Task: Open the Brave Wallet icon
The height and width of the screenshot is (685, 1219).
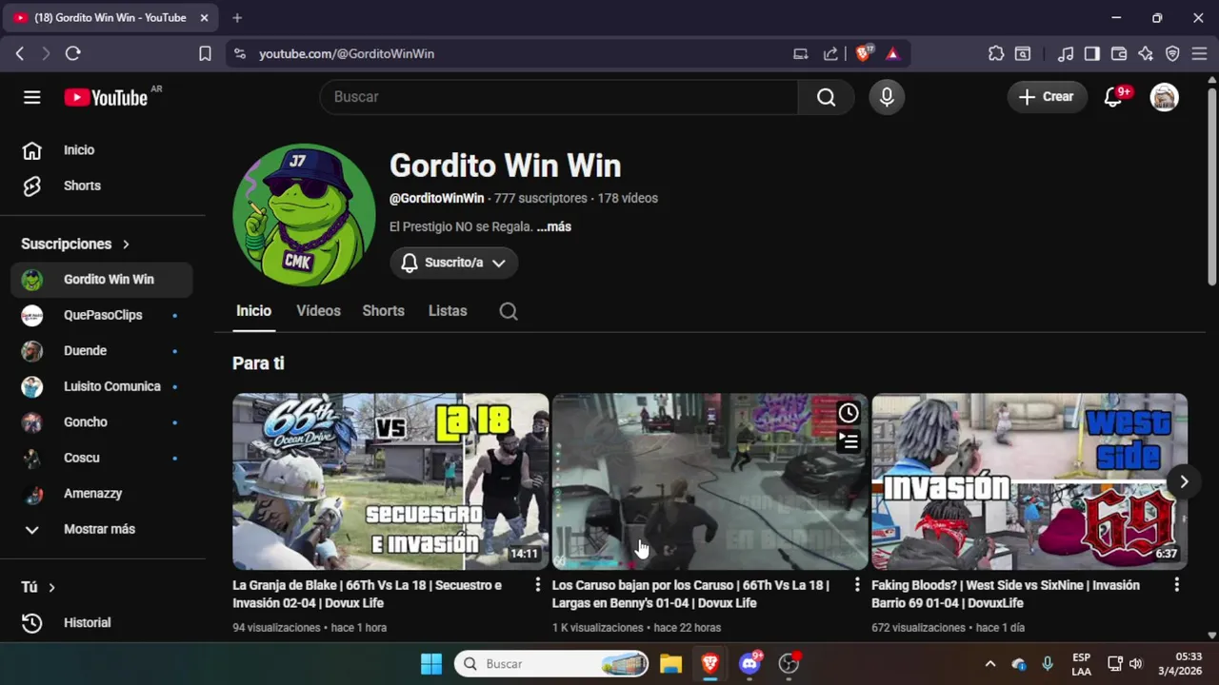Action: [x=1119, y=54]
